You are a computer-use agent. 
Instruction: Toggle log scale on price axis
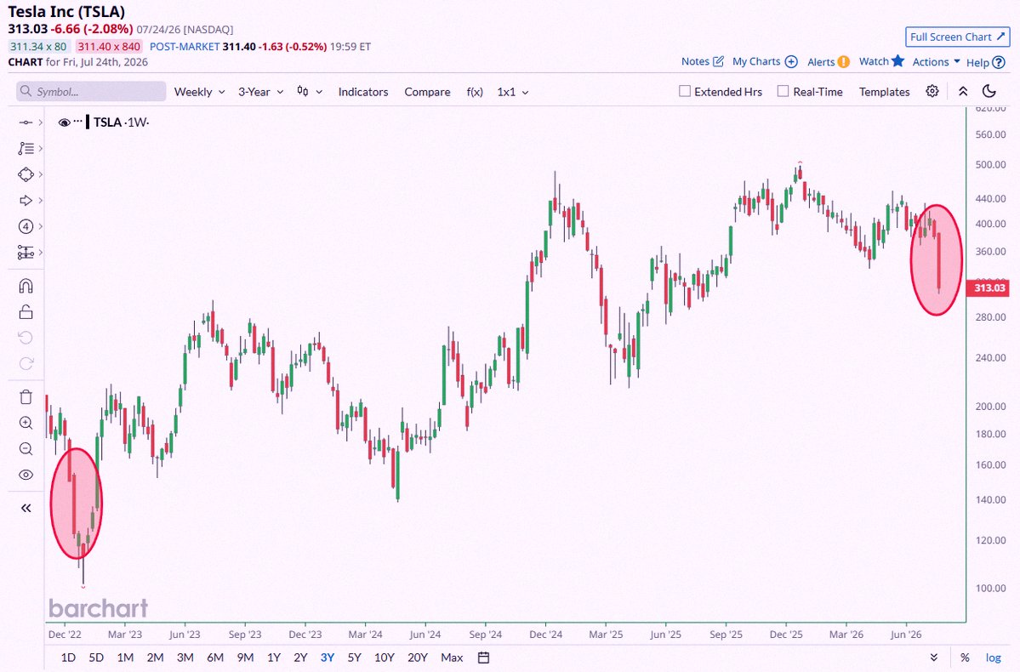click(993, 658)
